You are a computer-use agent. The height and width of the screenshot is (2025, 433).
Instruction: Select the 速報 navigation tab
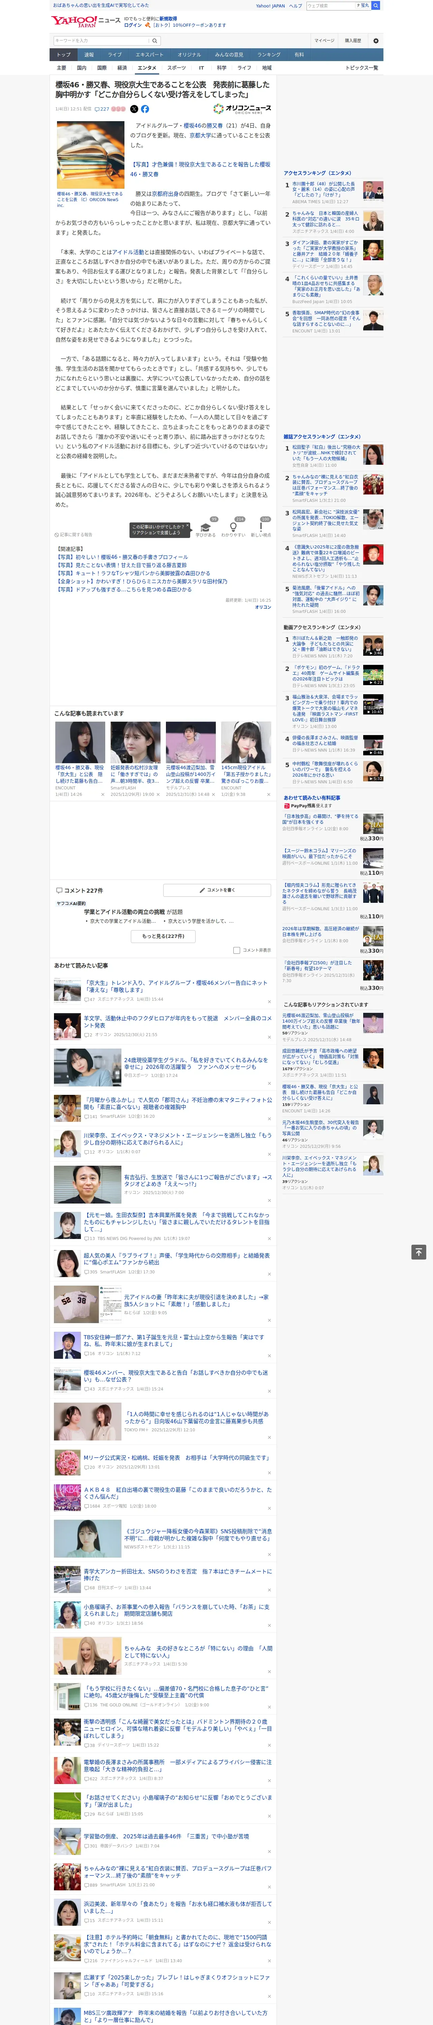coord(89,55)
